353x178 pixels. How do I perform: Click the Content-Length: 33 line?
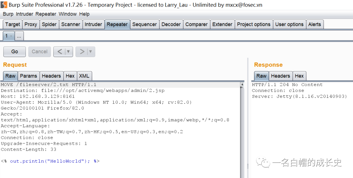pos(28,149)
